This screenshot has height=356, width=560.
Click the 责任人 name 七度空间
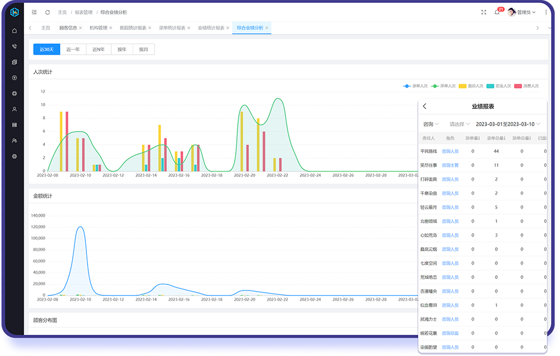point(429,263)
